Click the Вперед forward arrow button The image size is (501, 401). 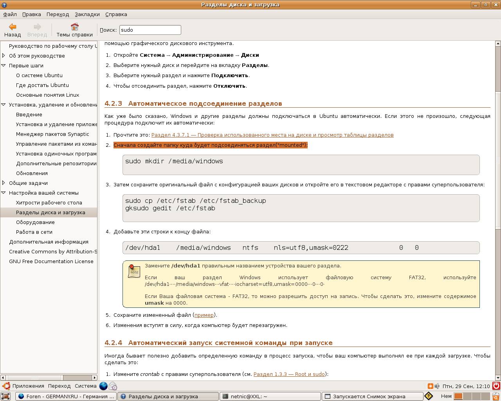37,30
